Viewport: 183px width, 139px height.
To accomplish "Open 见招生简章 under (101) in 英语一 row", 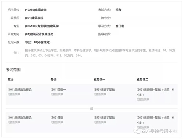I will coord(14,94).
